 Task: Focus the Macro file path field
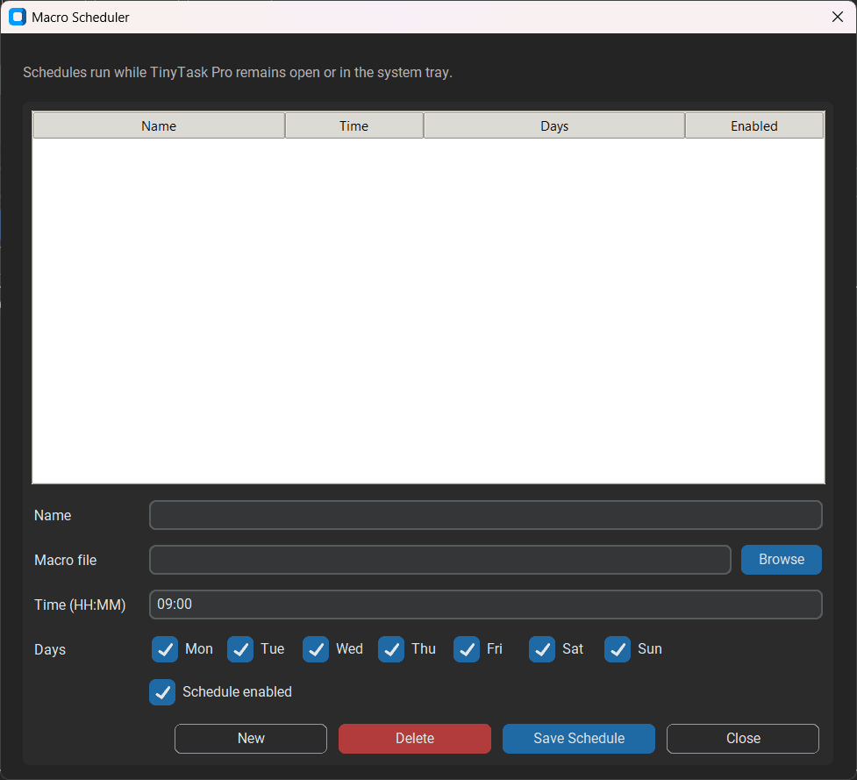pyautogui.click(x=440, y=560)
